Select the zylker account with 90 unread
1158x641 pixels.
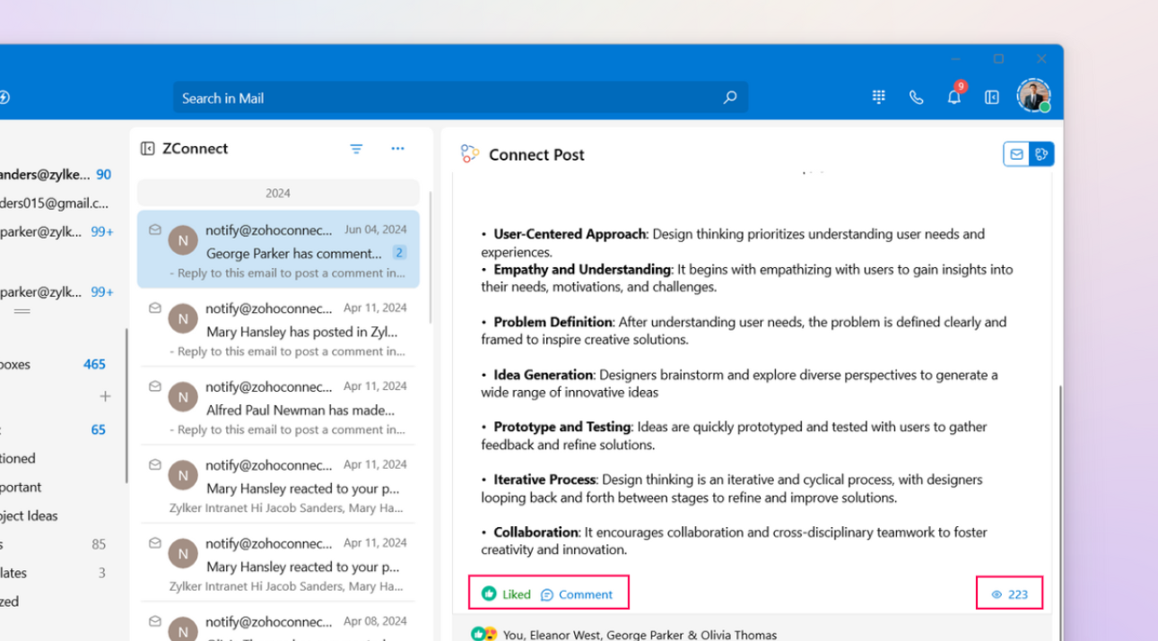tap(56, 175)
